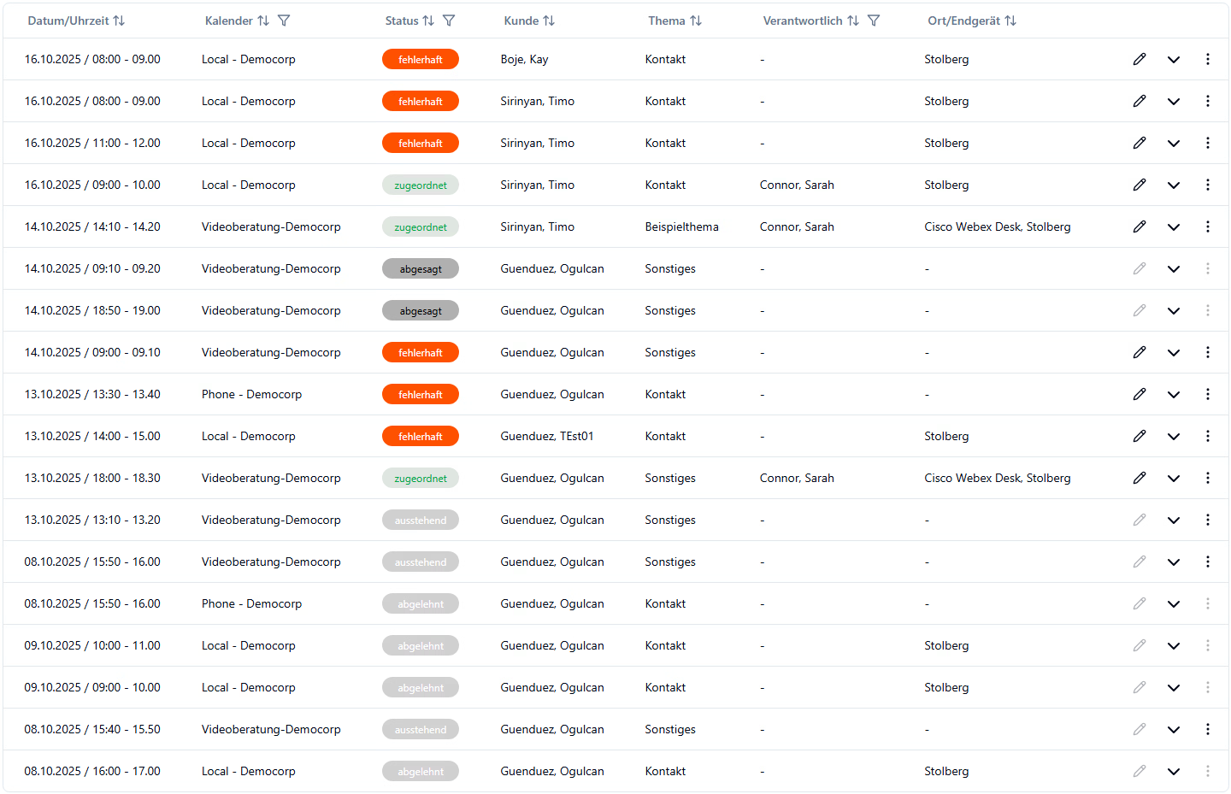Open the three-dot menu for Boje, Kay row
Viewport: 1231px width, 794px height.
pos(1207,59)
